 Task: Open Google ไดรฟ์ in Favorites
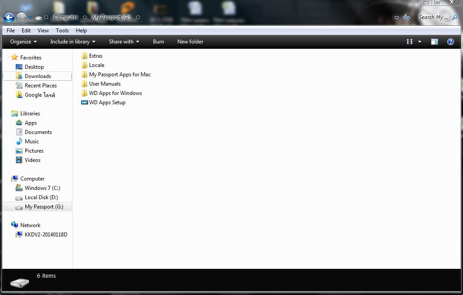click(40, 95)
